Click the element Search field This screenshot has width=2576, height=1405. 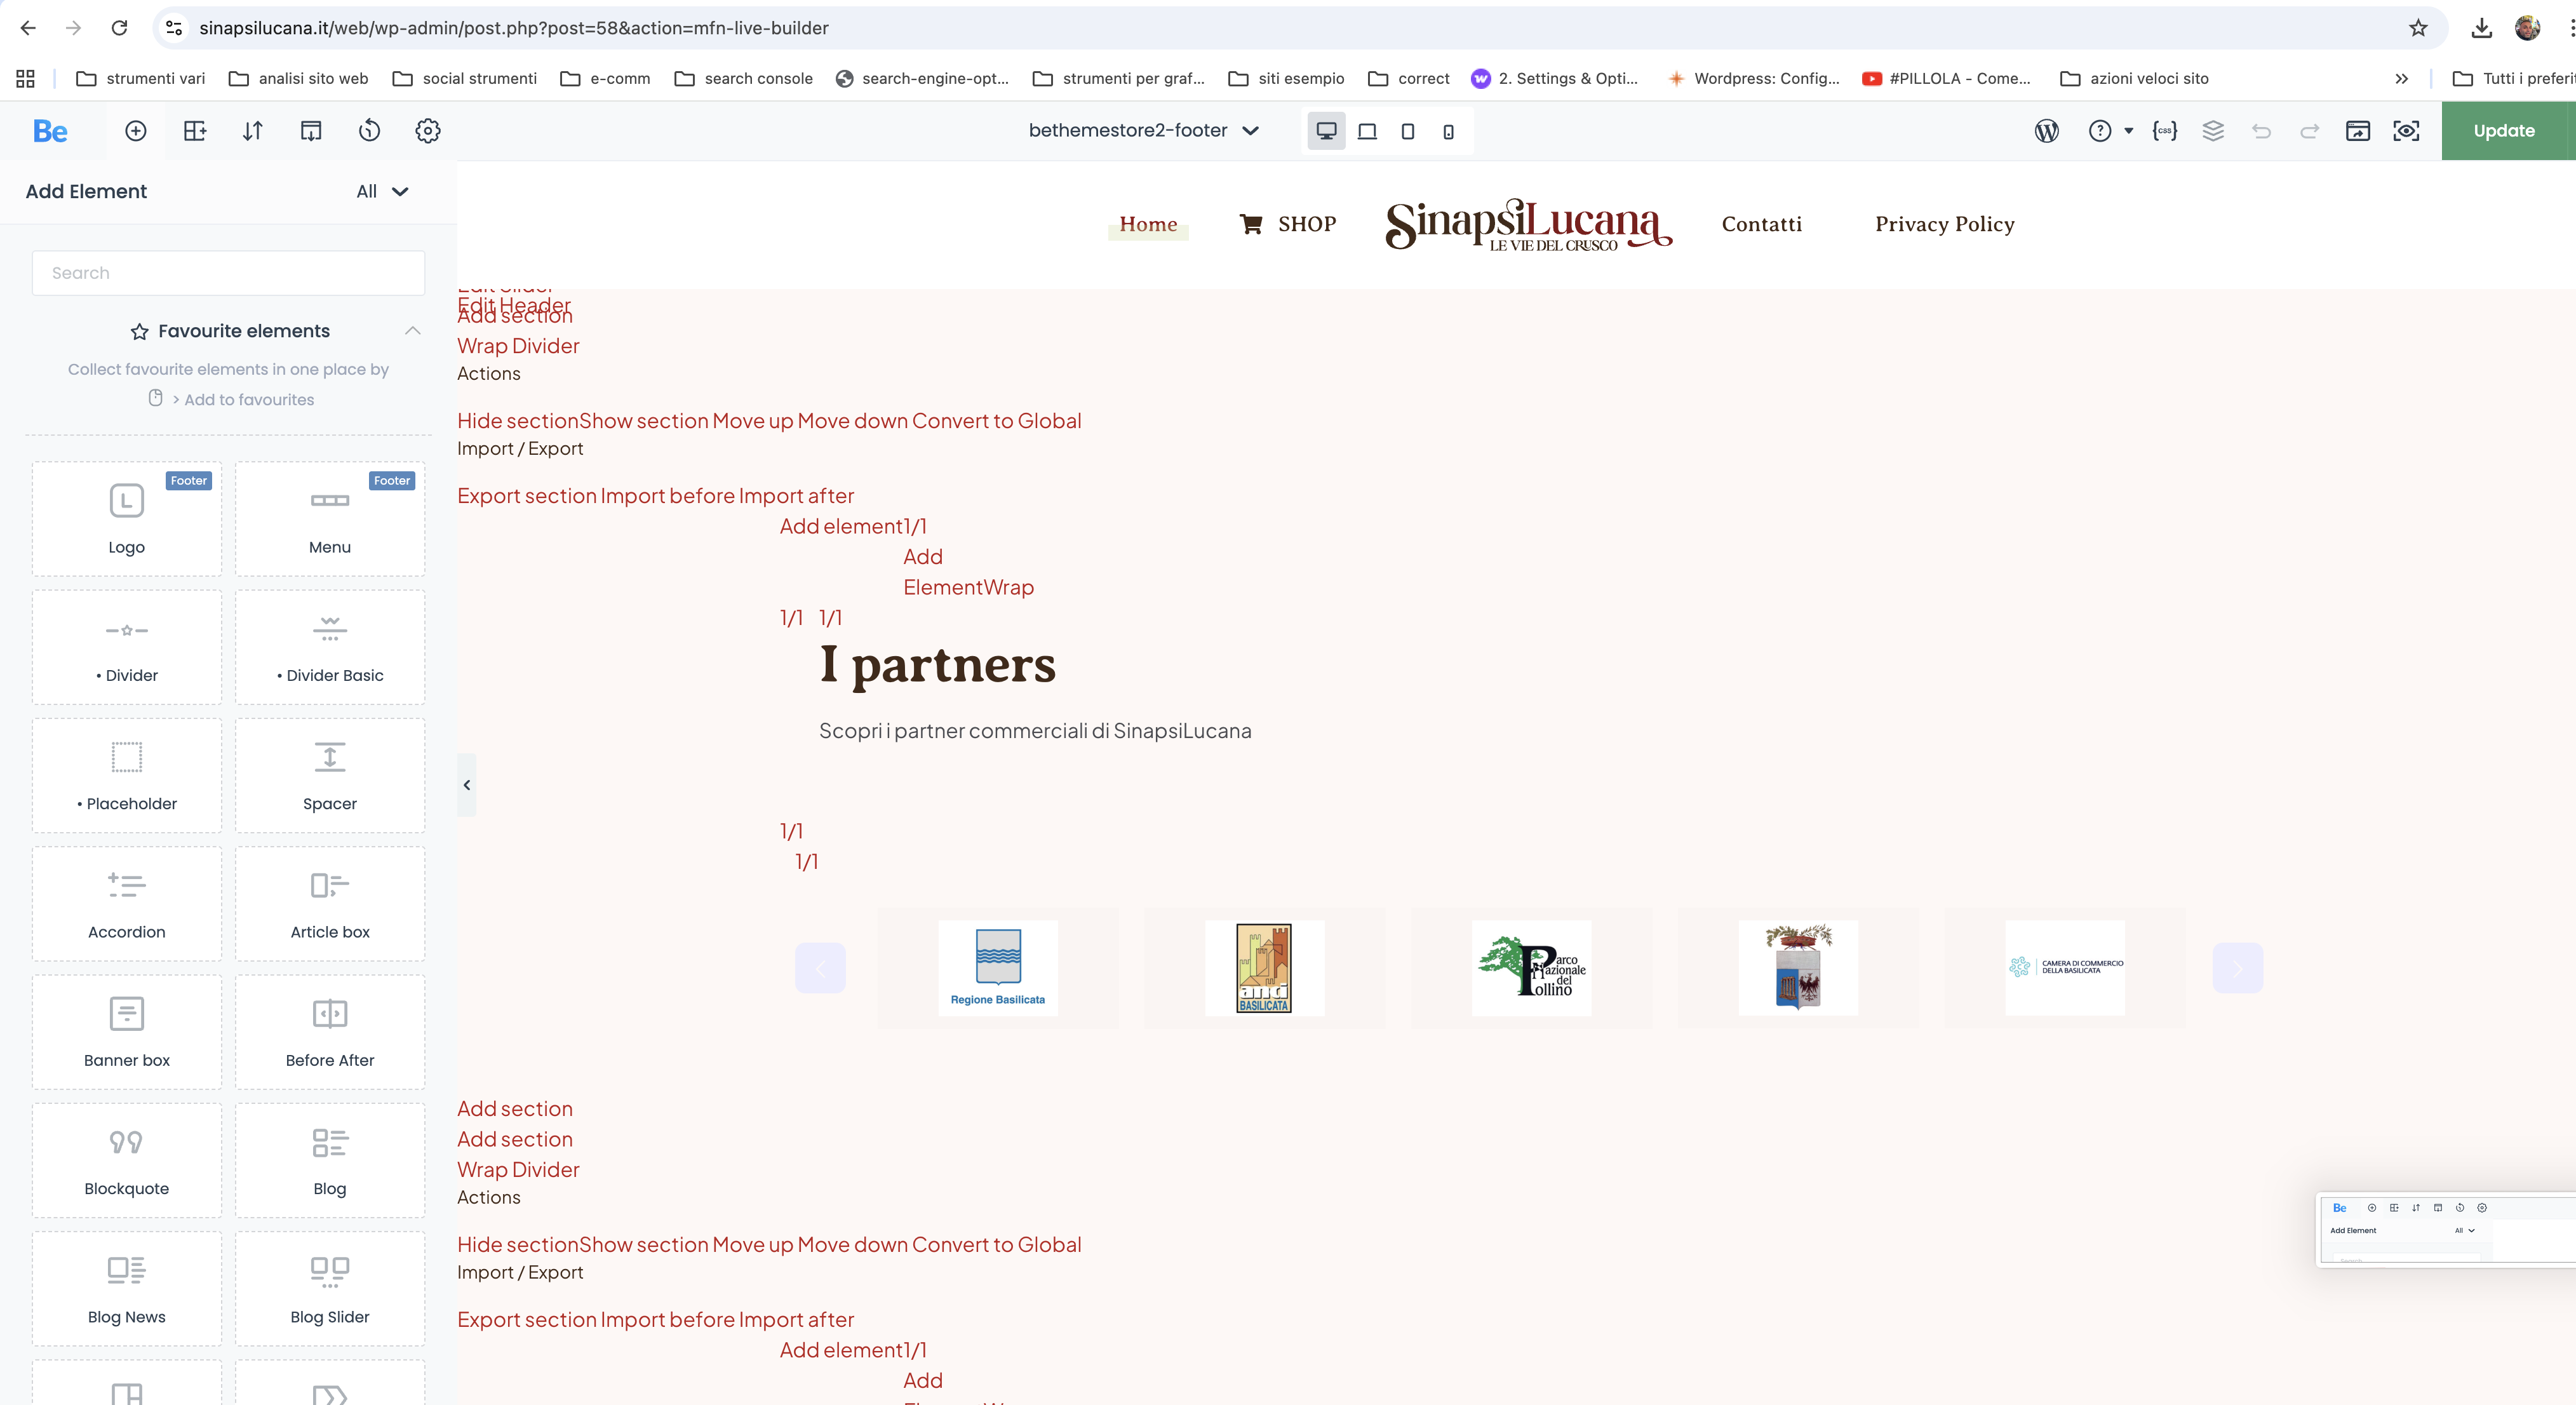228,273
